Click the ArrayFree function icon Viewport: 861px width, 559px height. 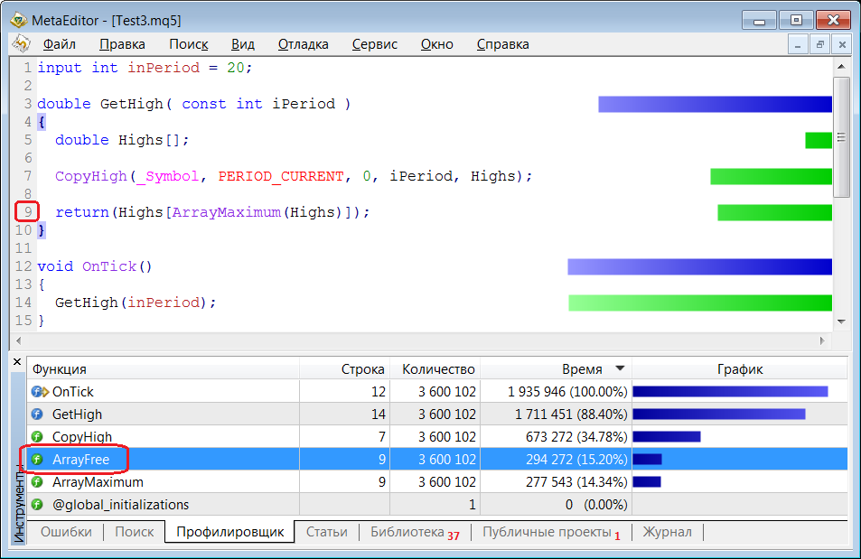point(37,459)
